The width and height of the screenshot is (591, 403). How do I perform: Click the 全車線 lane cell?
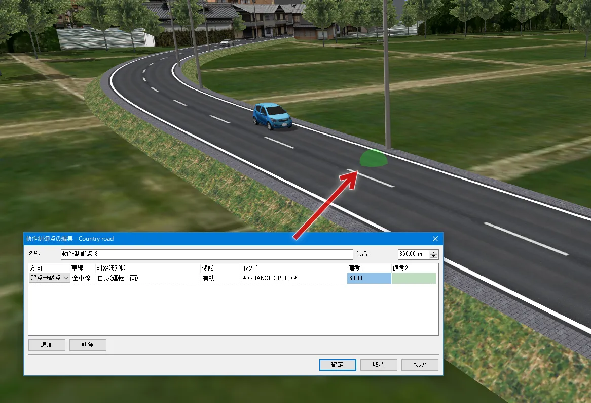pos(81,278)
